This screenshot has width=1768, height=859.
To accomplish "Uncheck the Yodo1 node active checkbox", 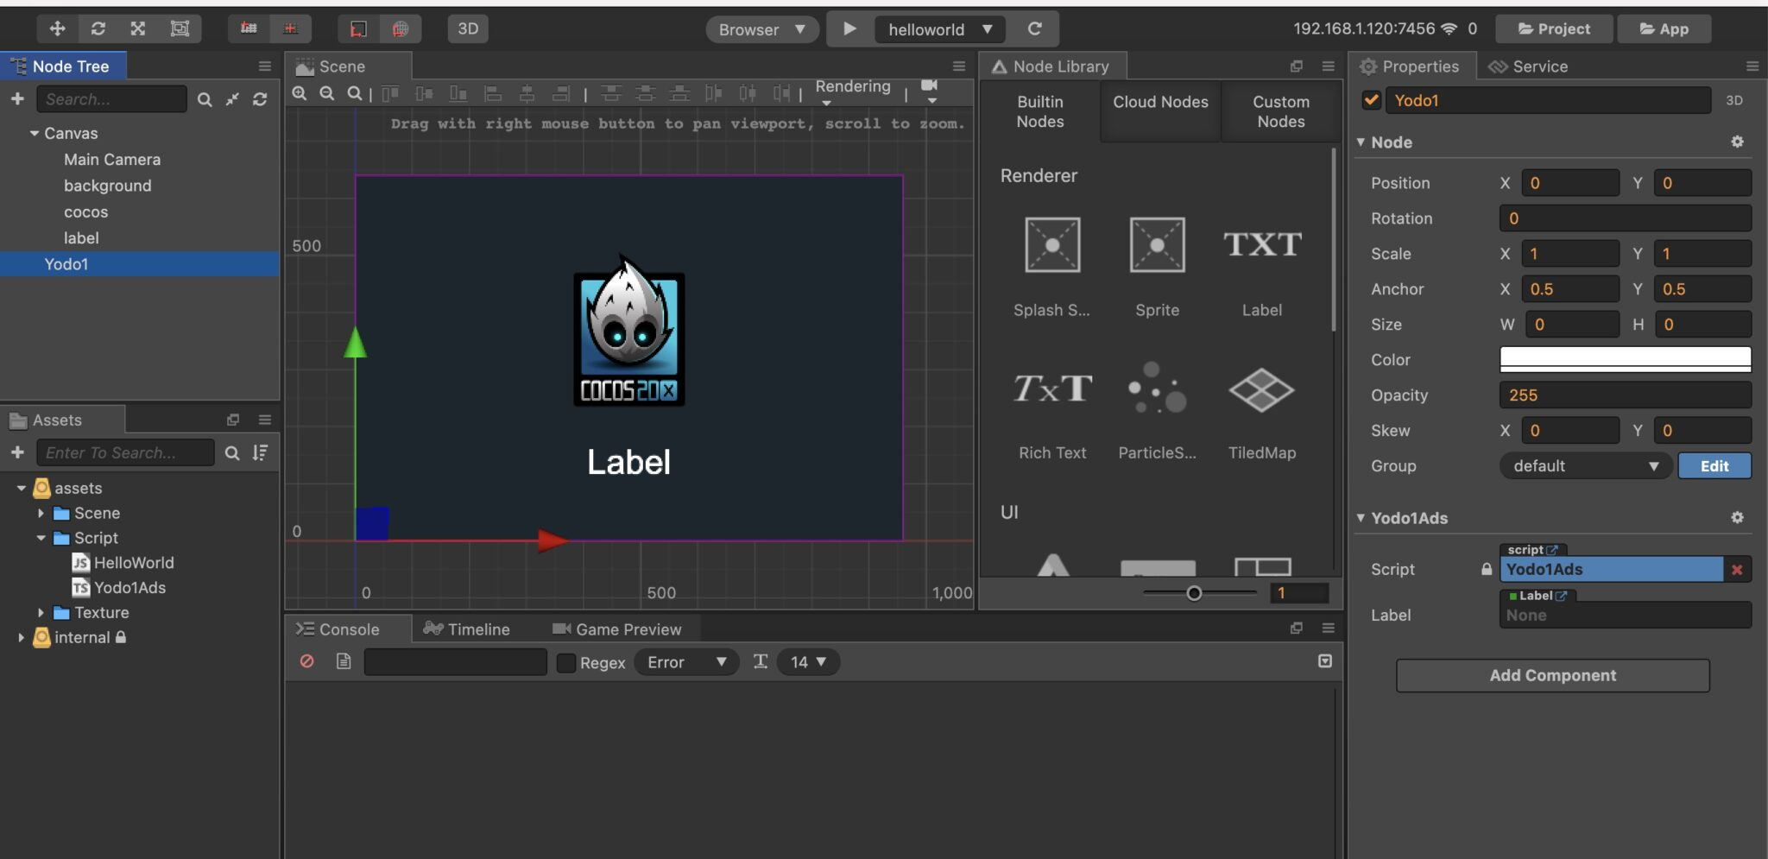I will coord(1371,100).
